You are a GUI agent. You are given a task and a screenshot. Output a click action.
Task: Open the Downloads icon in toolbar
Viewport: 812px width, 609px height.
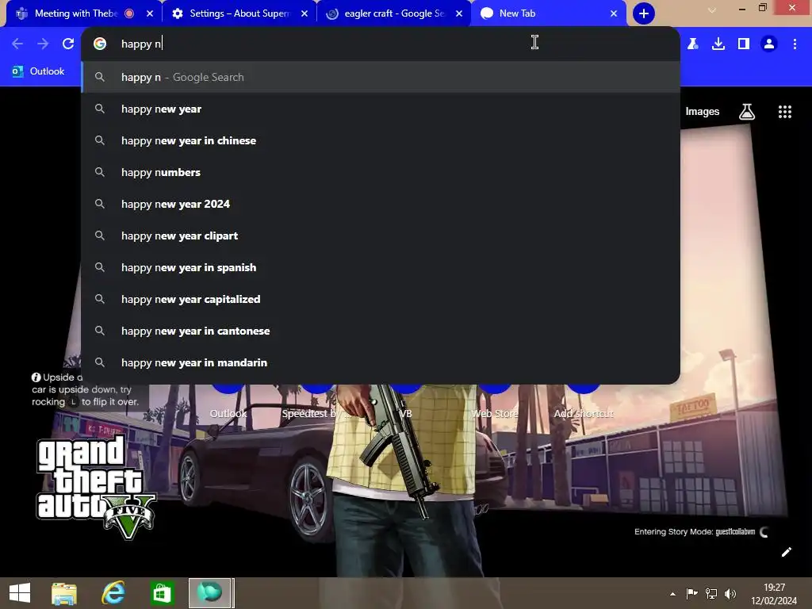[x=718, y=44]
